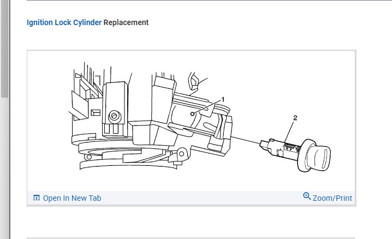Screen dimensions: 392x239
Task: Click the Zoom/Print link text
Action: point(332,198)
